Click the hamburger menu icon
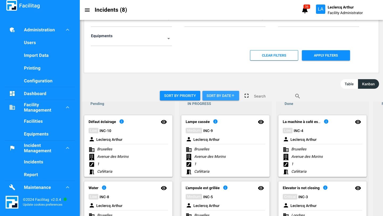The image size is (383, 216). [87, 10]
